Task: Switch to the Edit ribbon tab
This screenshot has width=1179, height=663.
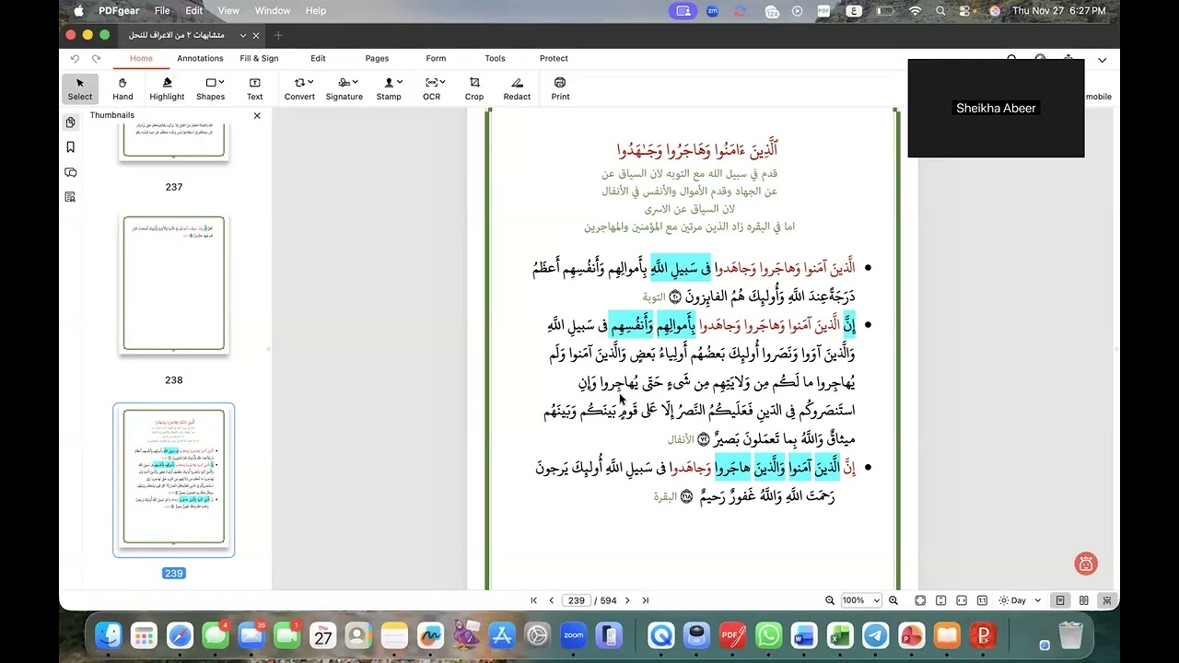Action: 318,58
